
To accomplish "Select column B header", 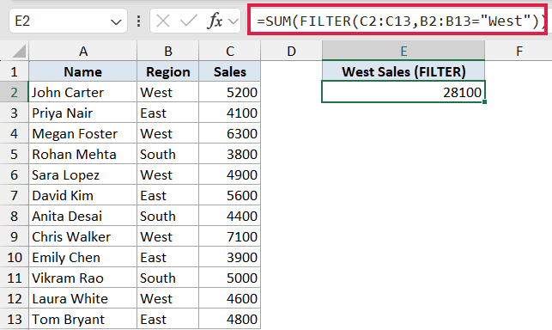I will click(168, 51).
